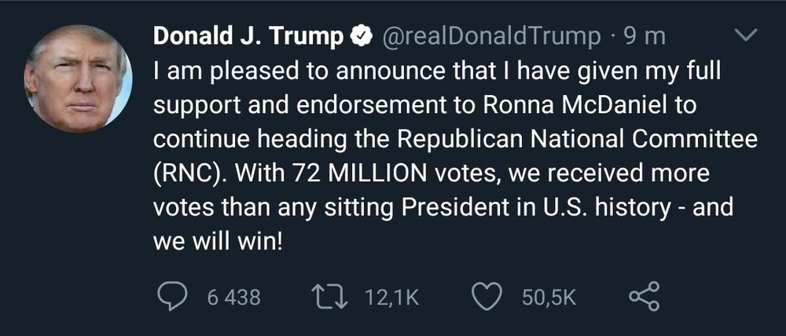Click the 12,1K retweets count
The image size is (786, 336).
coord(393,298)
